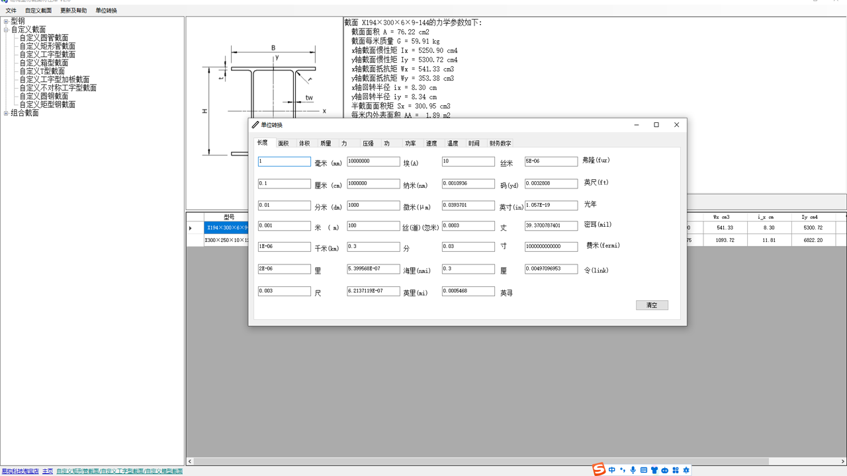Image resolution: width=847 pixels, height=476 pixels.
Task: Click the horizontal scrollbar right arrow
Action: [x=843, y=461]
